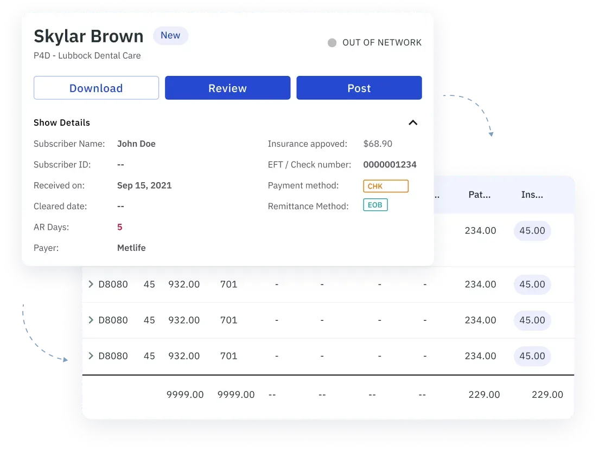The image size is (599, 452).
Task: Expand the last D8080 row chevron
Action: pos(91,356)
